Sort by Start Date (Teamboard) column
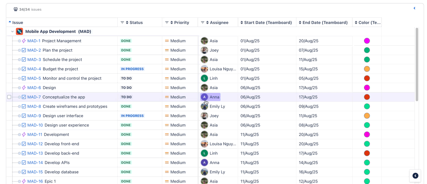 tap(266, 23)
